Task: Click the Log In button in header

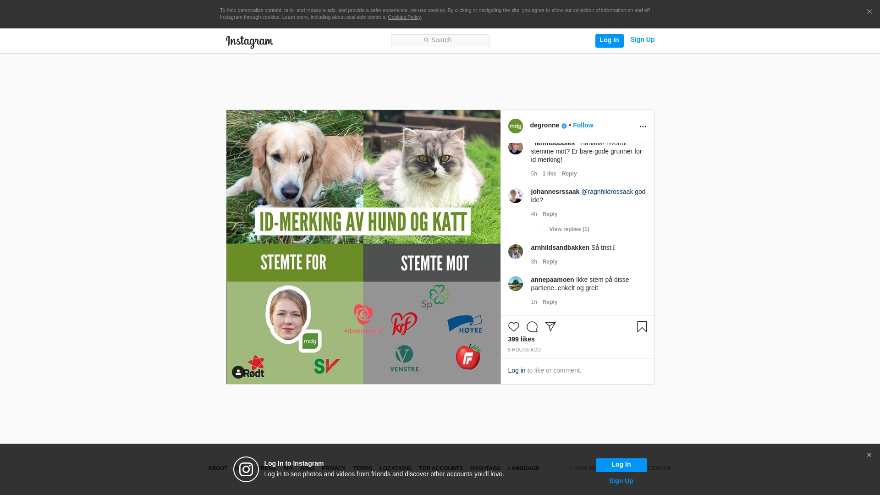Action: pos(609,40)
